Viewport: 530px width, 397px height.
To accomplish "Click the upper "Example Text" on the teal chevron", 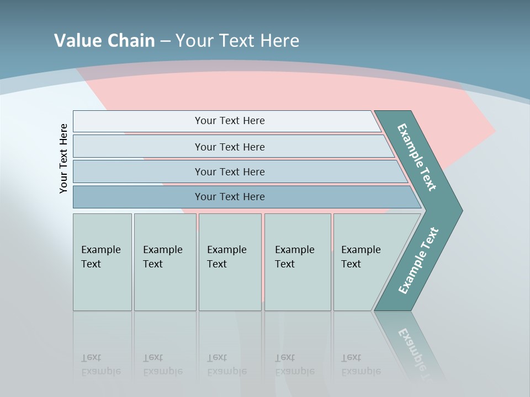I will 417,157.
